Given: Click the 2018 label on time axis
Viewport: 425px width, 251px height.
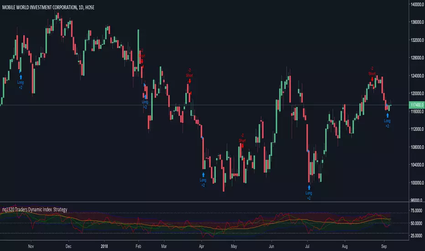Looking at the screenshot, I should (x=104, y=246).
